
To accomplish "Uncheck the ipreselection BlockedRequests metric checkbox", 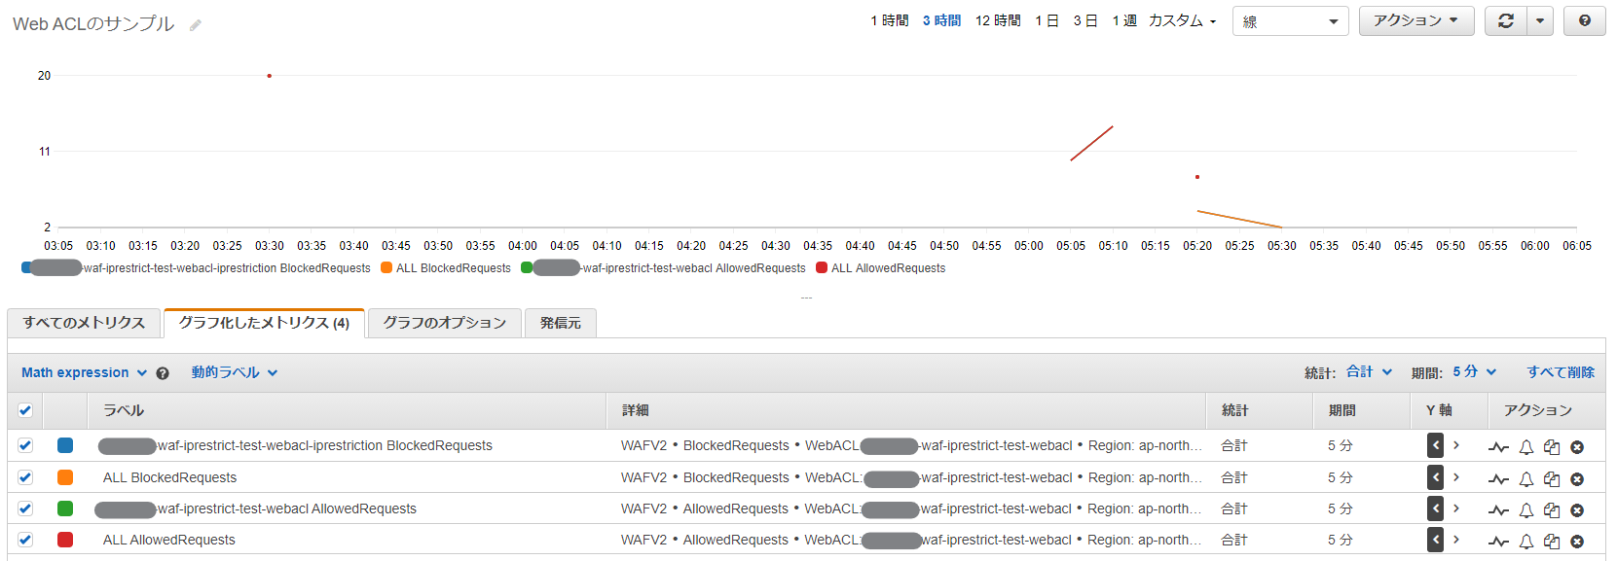I will pos(25,445).
